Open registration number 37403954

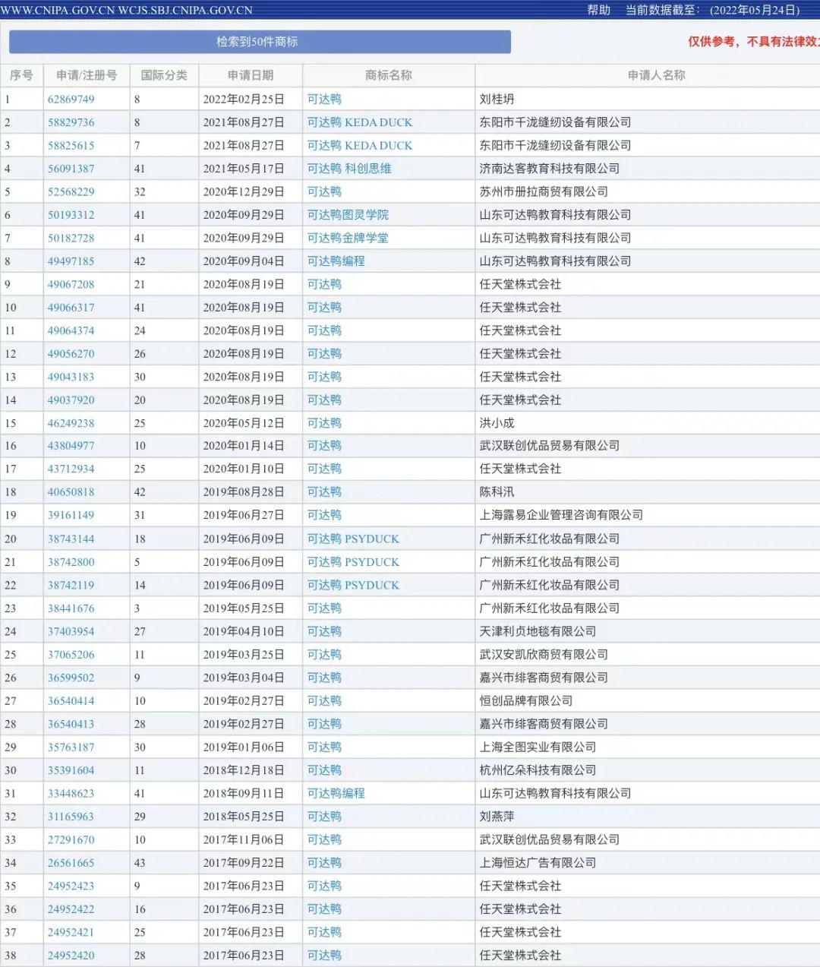pos(71,631)
